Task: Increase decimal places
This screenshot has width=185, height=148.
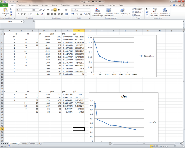Action: pos(85,14)
